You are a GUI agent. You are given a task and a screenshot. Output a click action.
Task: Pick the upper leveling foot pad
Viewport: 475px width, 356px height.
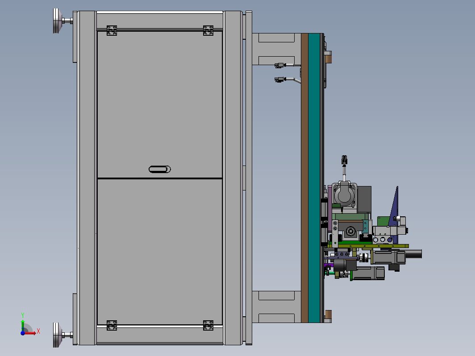[x=58, y=21]
